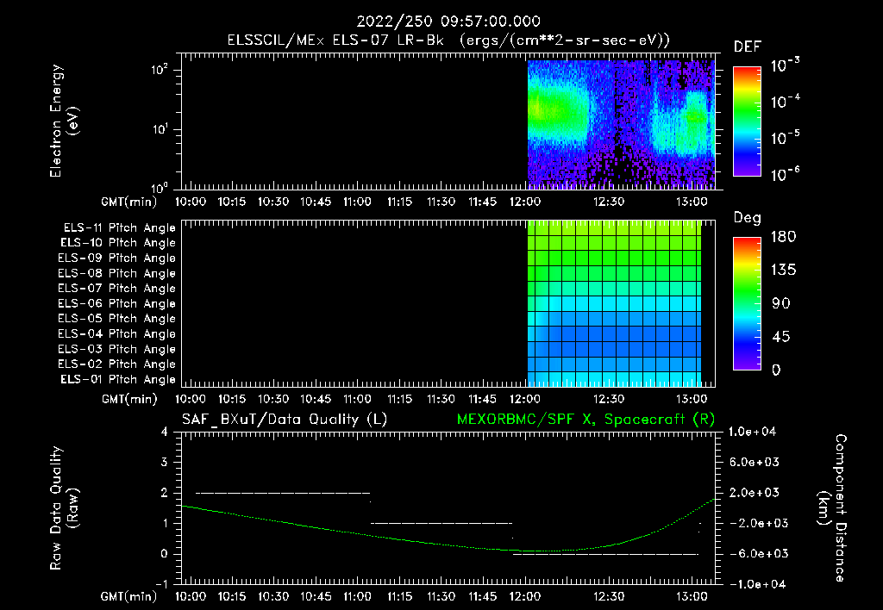Screen dimensions: 883x610
Task: Click the pitch angle colored grid panel
Action: coord(614,303)
